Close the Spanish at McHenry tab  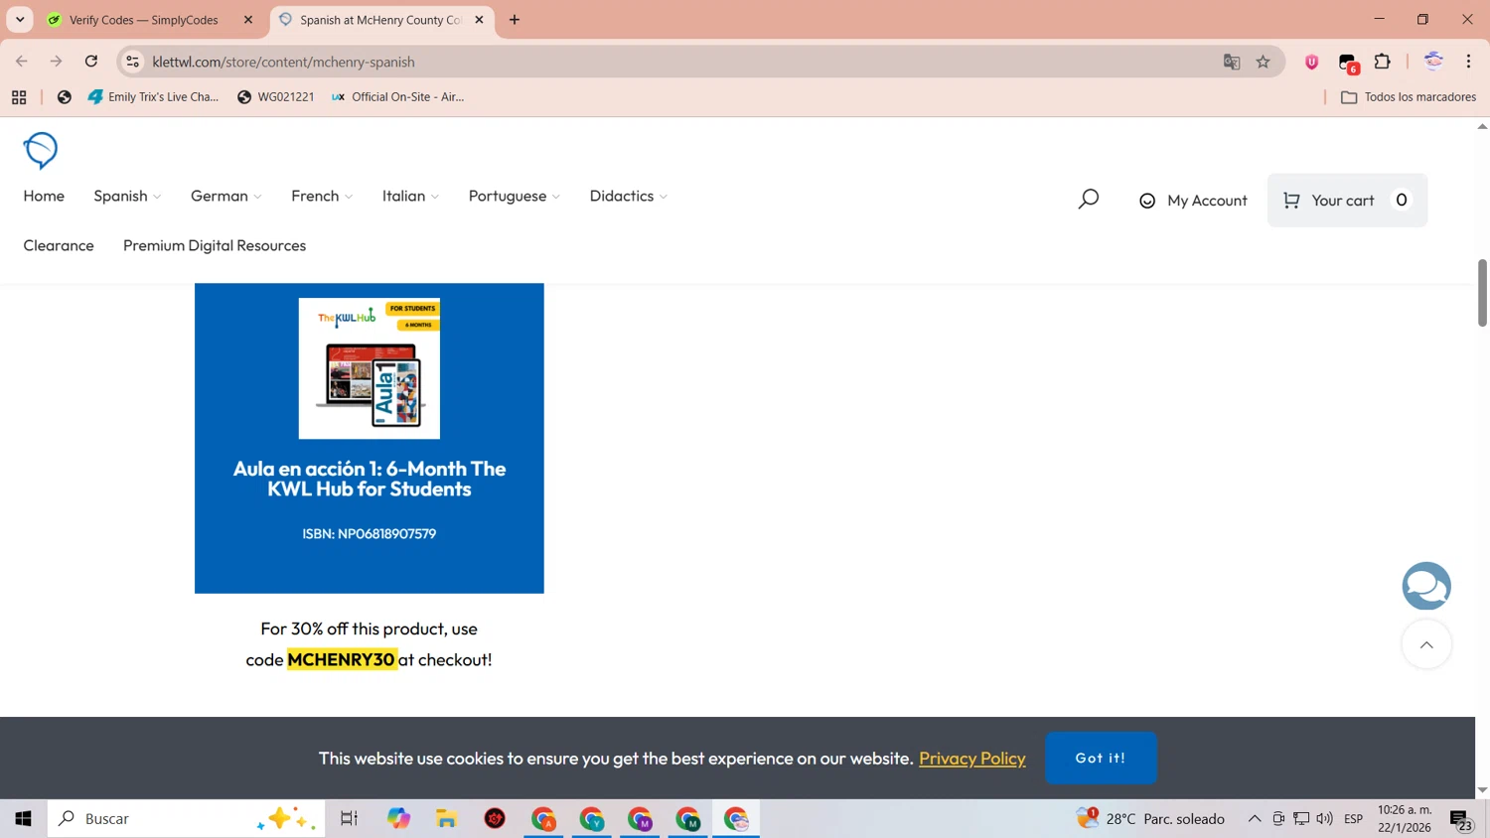479,20
